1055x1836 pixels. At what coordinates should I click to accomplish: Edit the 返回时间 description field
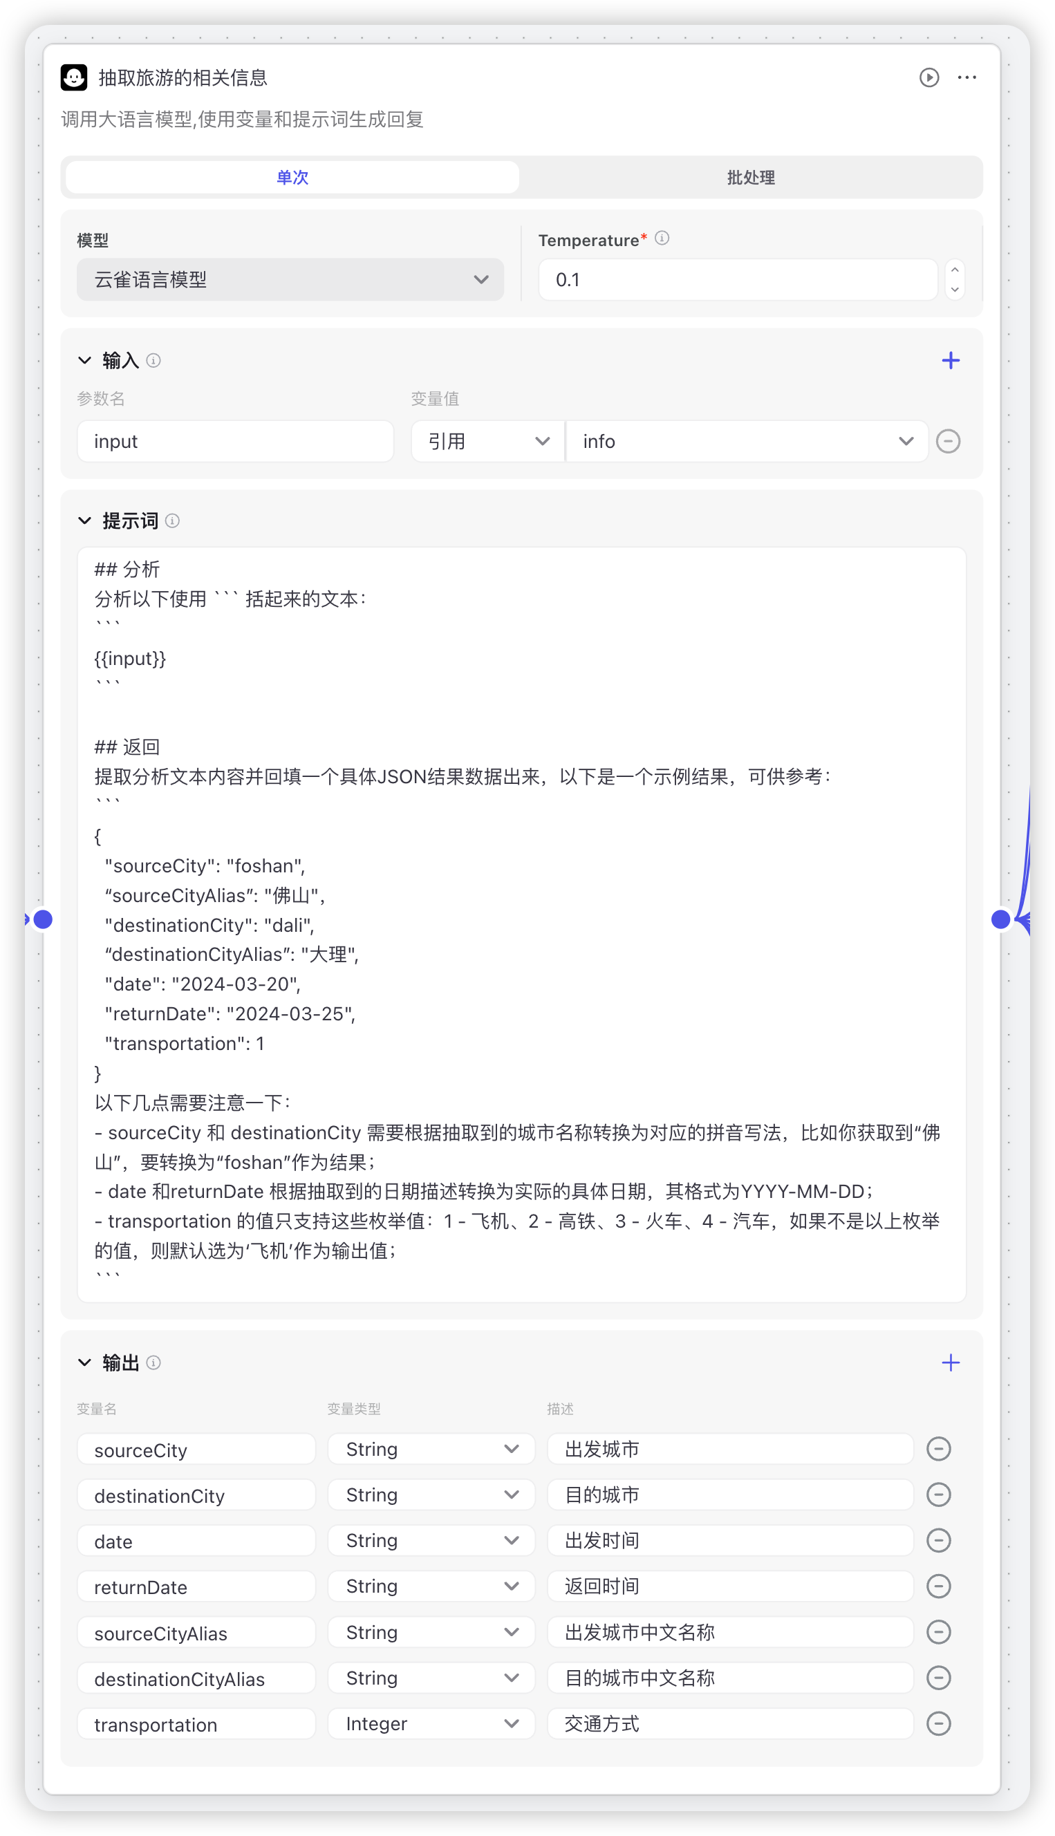click(729, 1587)
